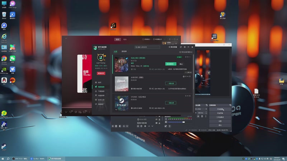Click the red pause-time button under the avatar
The image size is (287, 161).
[101, 73]
